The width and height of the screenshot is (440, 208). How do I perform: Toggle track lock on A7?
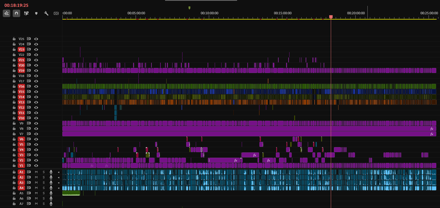point(14,204)
